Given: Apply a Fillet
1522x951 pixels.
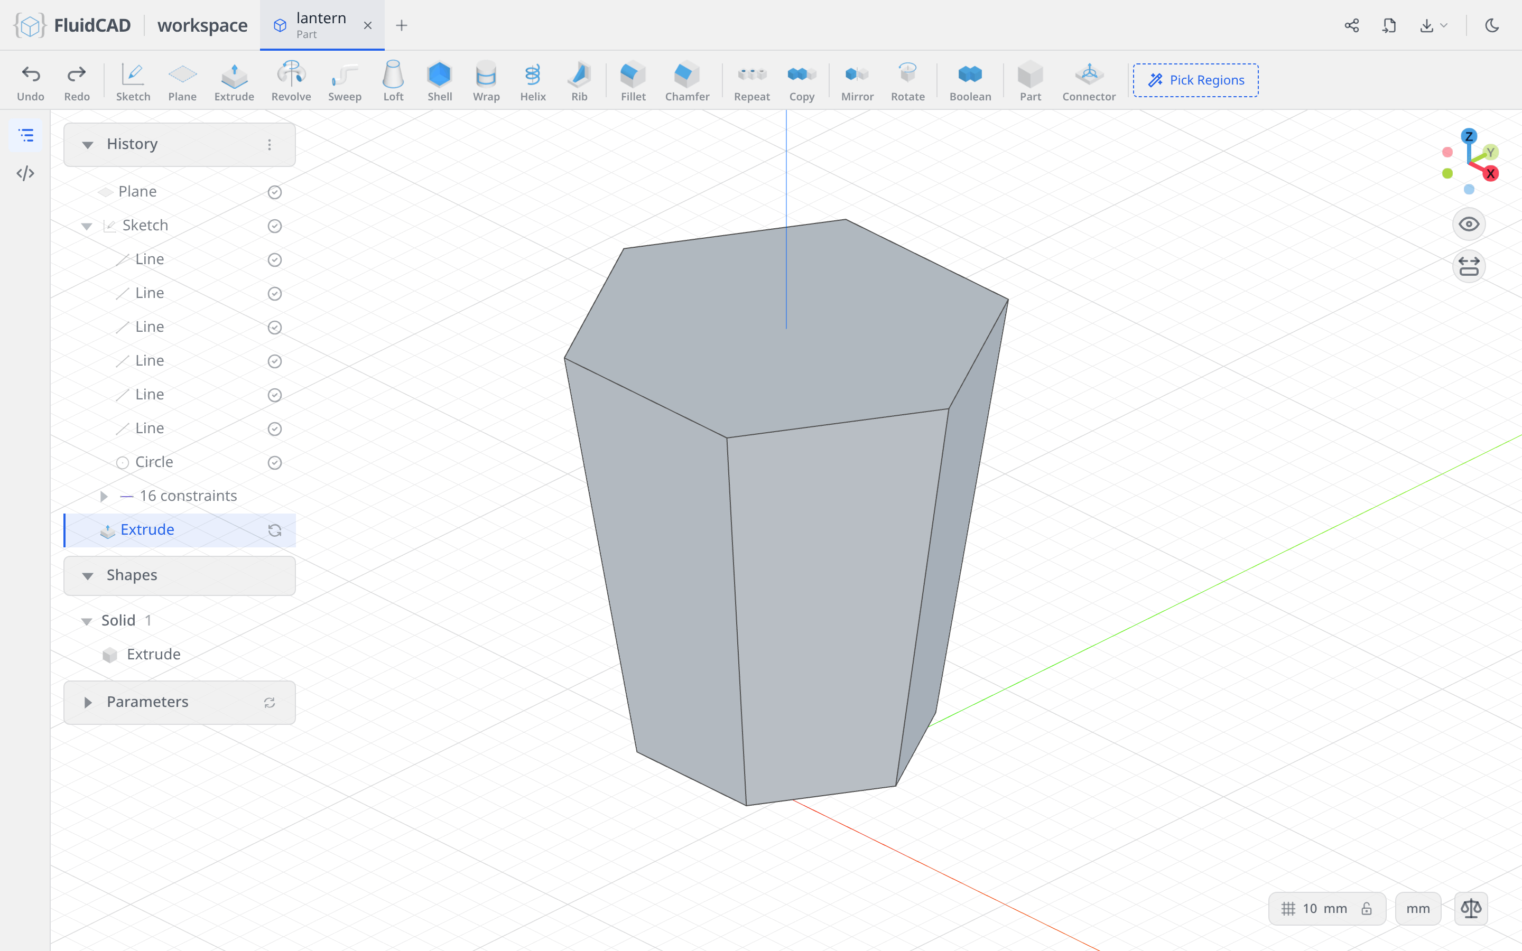Looking at the screenshot, I should 633,82.
